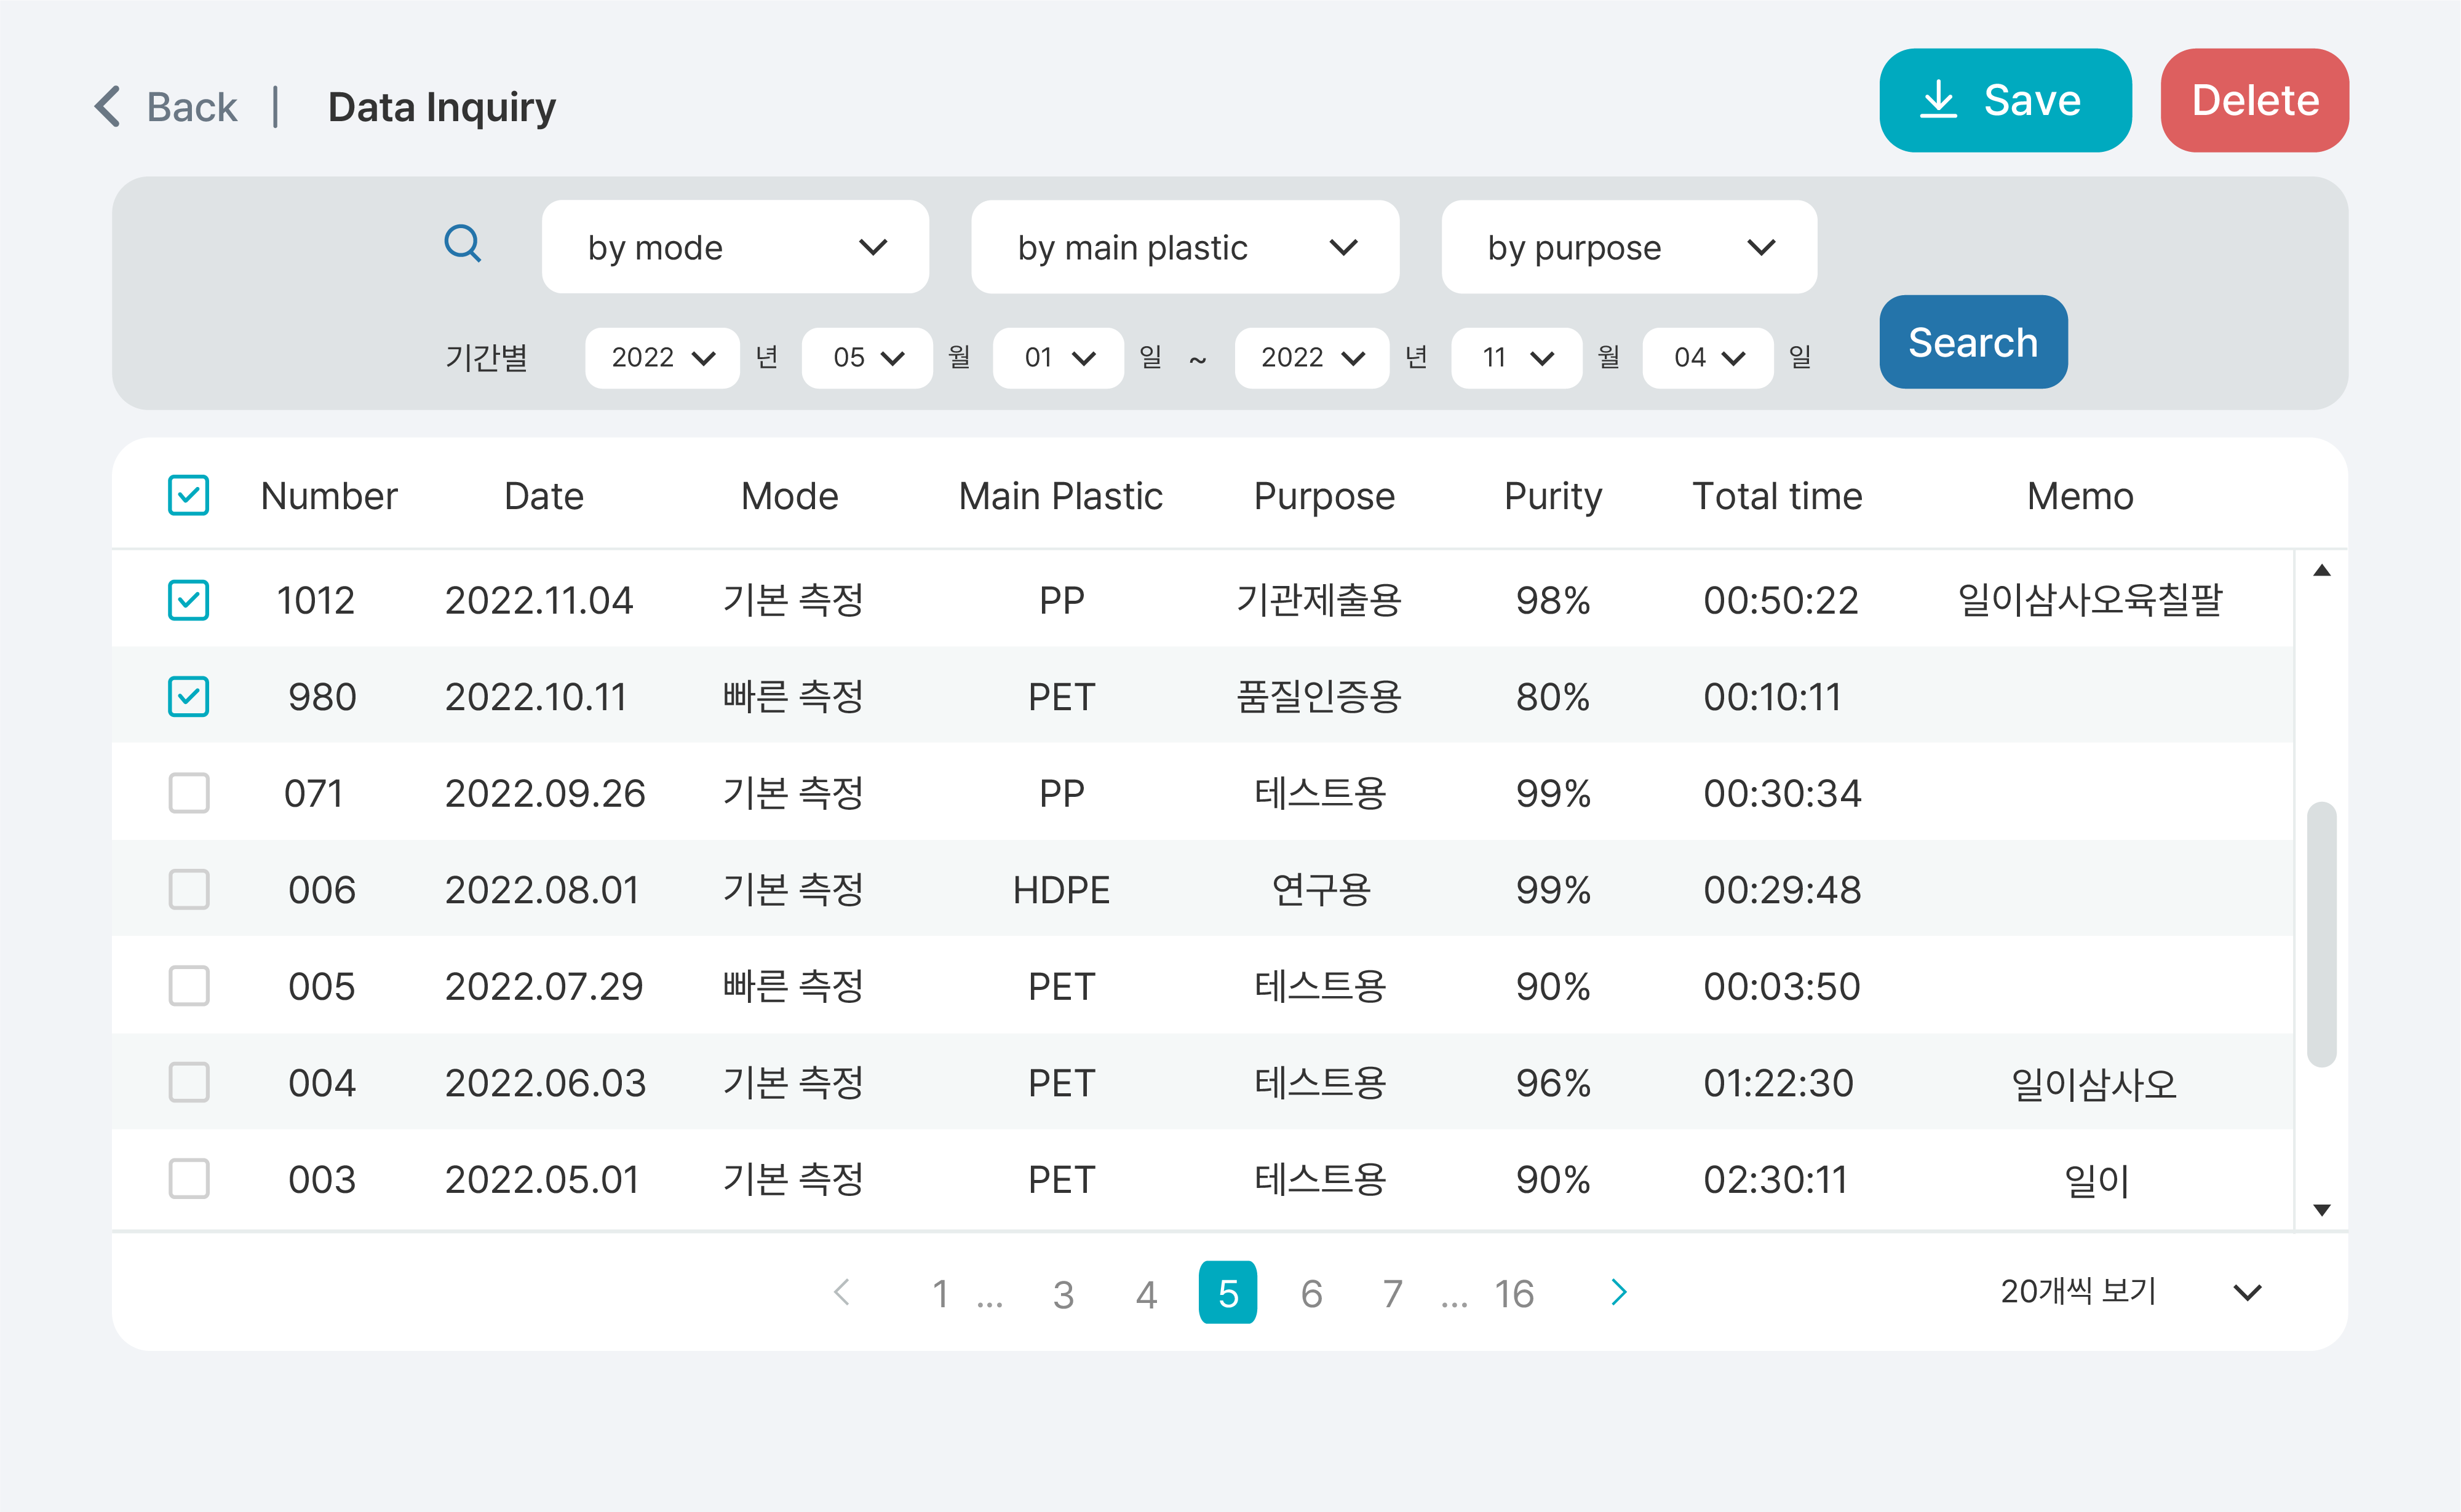Screen dimensions: 2461x1512
Task: Go to page 16
Action: point(1514,1294)
